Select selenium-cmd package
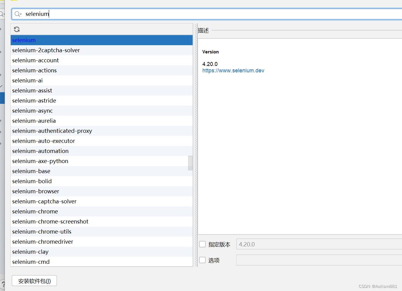402x291 pixels. pyautogui.click(x=101, y=262)
